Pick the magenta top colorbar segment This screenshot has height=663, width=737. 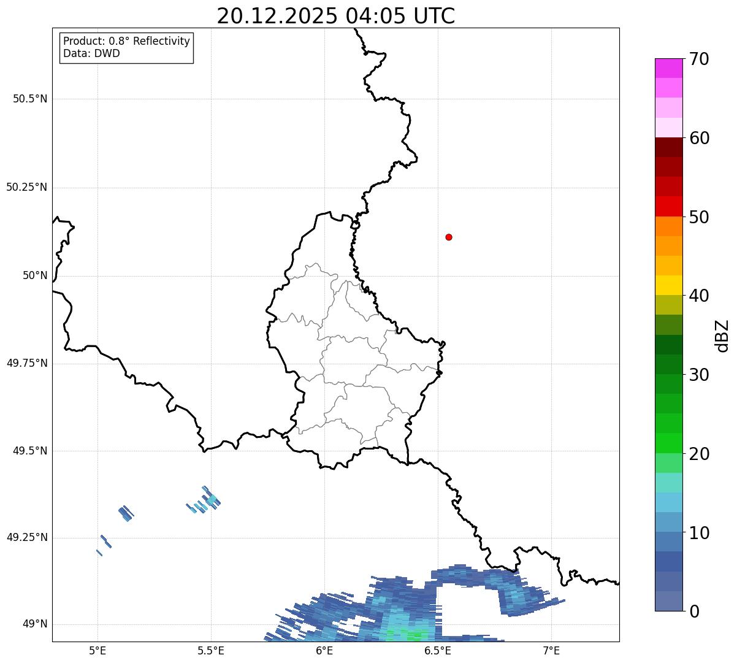tap(668, 68)
